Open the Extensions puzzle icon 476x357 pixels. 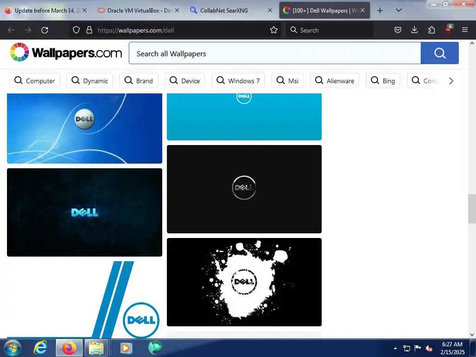point(431,30)
